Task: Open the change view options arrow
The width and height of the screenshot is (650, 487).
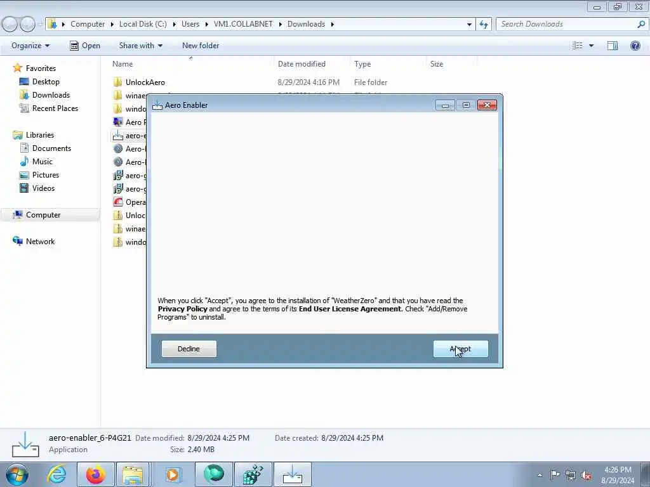Action: [x=591, y=46]
